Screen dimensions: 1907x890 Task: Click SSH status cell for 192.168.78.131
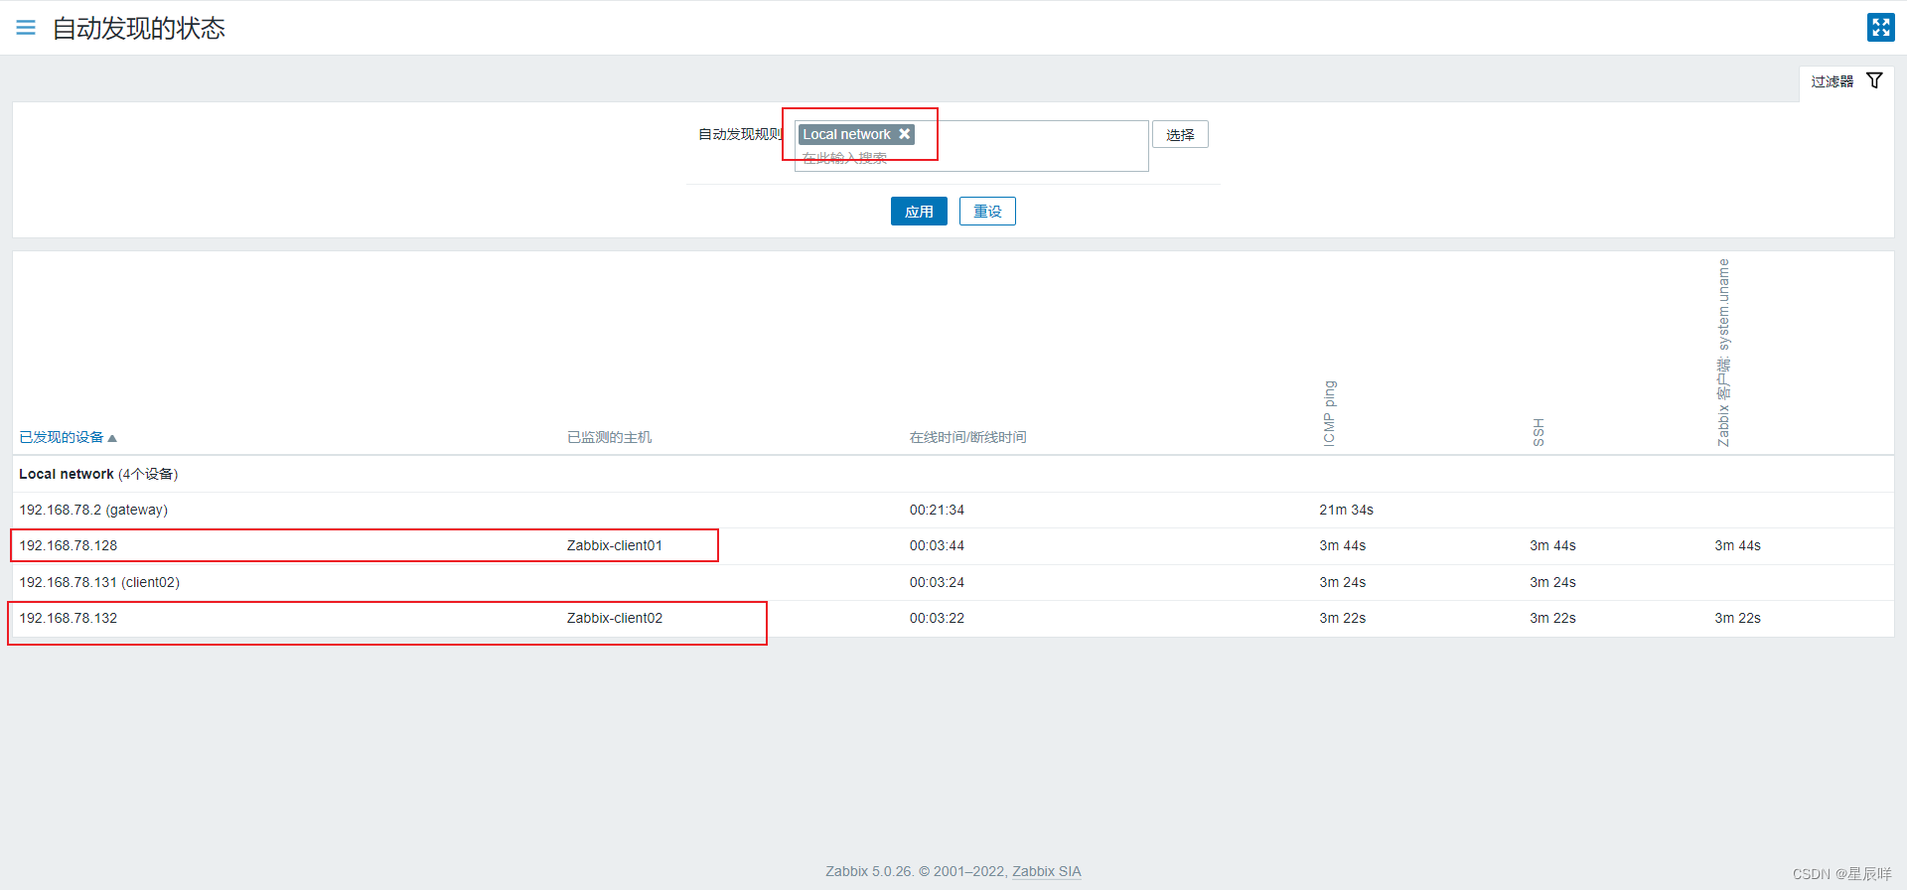pos(1552,582)
